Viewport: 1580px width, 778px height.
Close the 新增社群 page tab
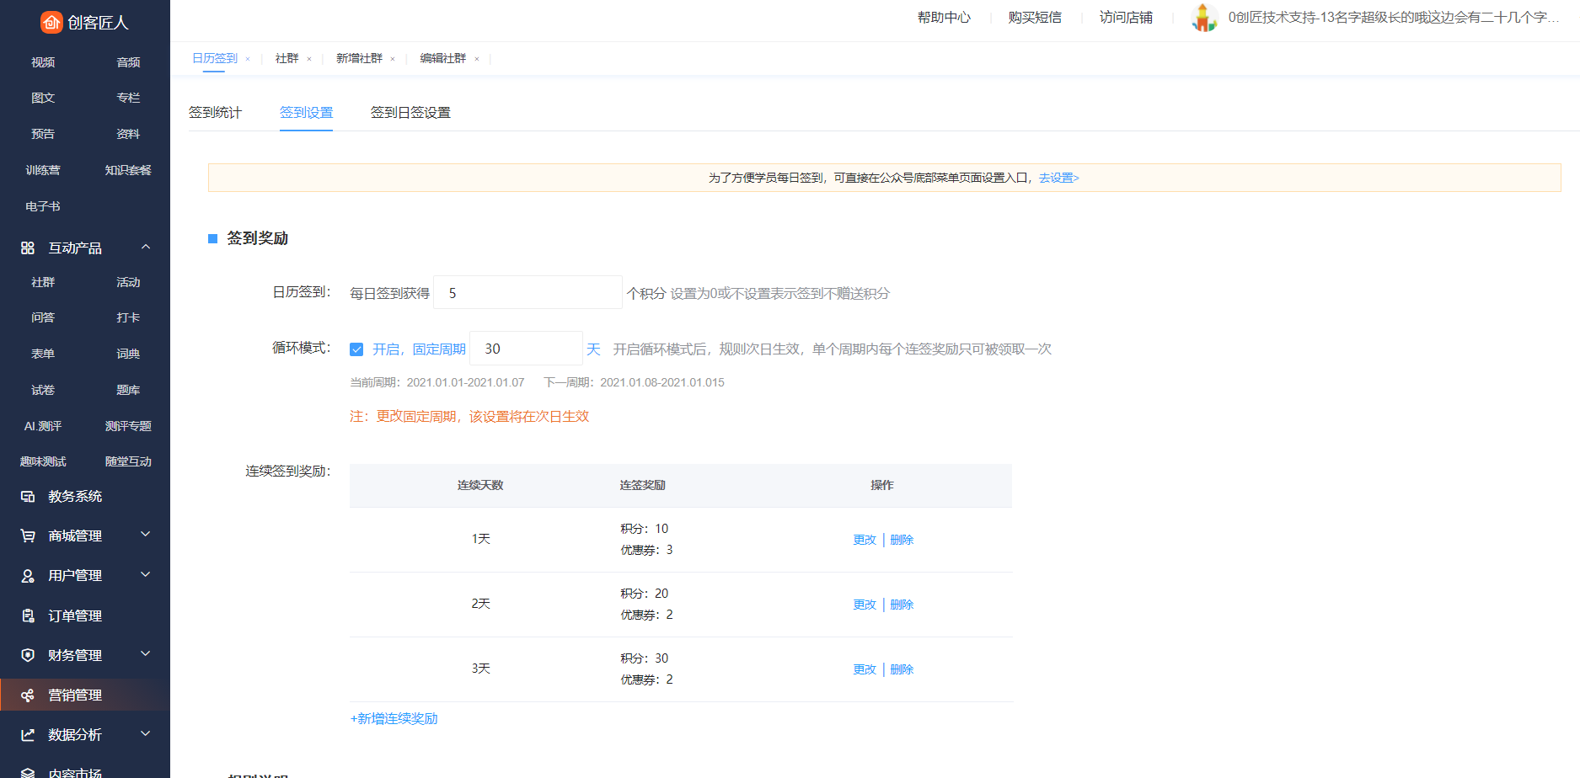tap(393, 59)
